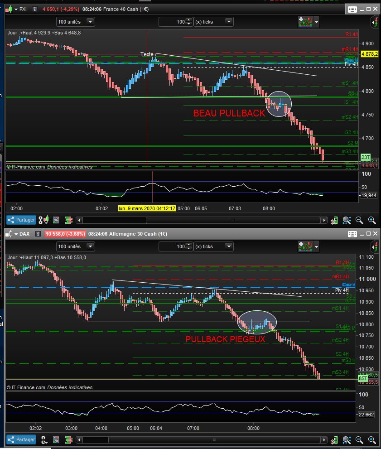Click the 85T tick counter label
Image resolution: width=381 pixels, height=449 pixels.
pos(362,378)
